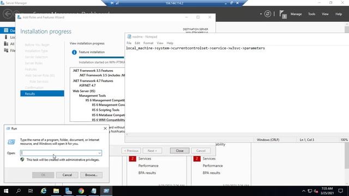Click Cancel in the Run dialog
The image size is (349, 196).
(67, 175)
